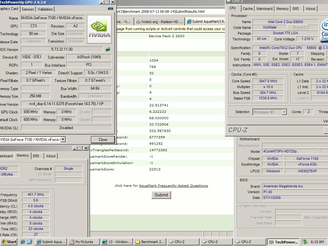This screenshot has width=328, height=246.
Task: Open My Pictures taskbar button
Action: click(84, 242)
